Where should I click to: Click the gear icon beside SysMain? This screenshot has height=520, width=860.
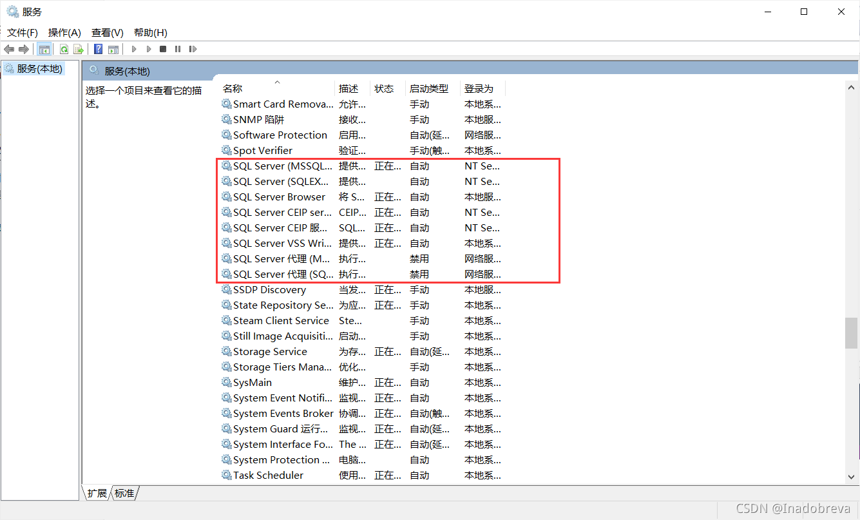tap(226, 382)
